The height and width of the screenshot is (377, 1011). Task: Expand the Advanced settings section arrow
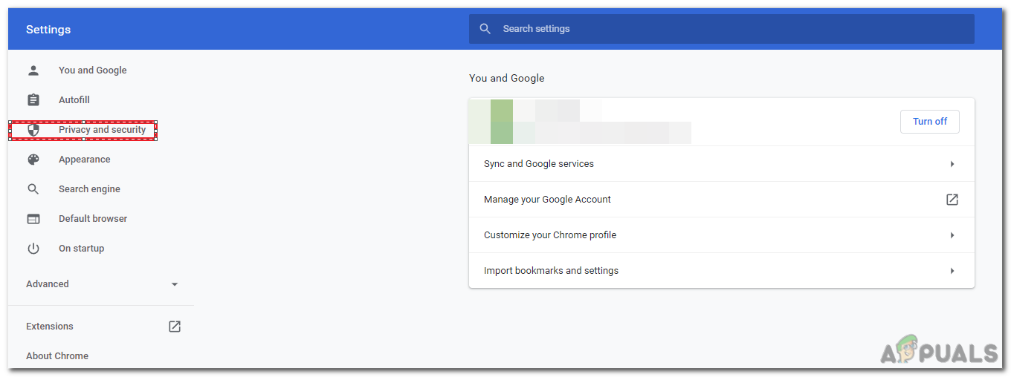point(175,284)
